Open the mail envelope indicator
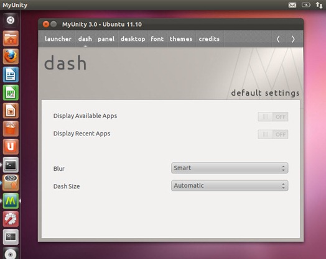The width and height of the screenshot is (326, 259). [x=292, y=5]
